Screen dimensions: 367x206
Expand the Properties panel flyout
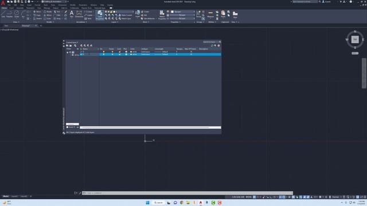(175, 22)
